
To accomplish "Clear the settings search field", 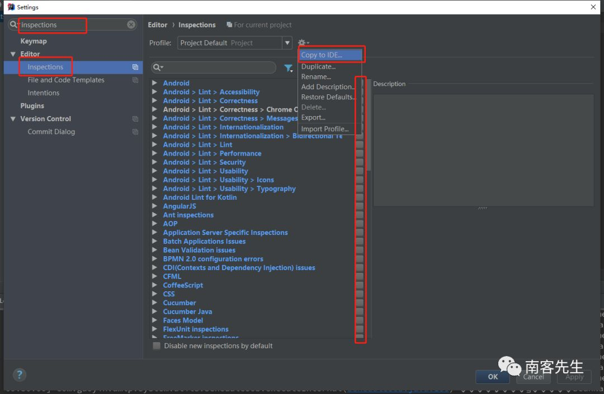I will [131, 25].
